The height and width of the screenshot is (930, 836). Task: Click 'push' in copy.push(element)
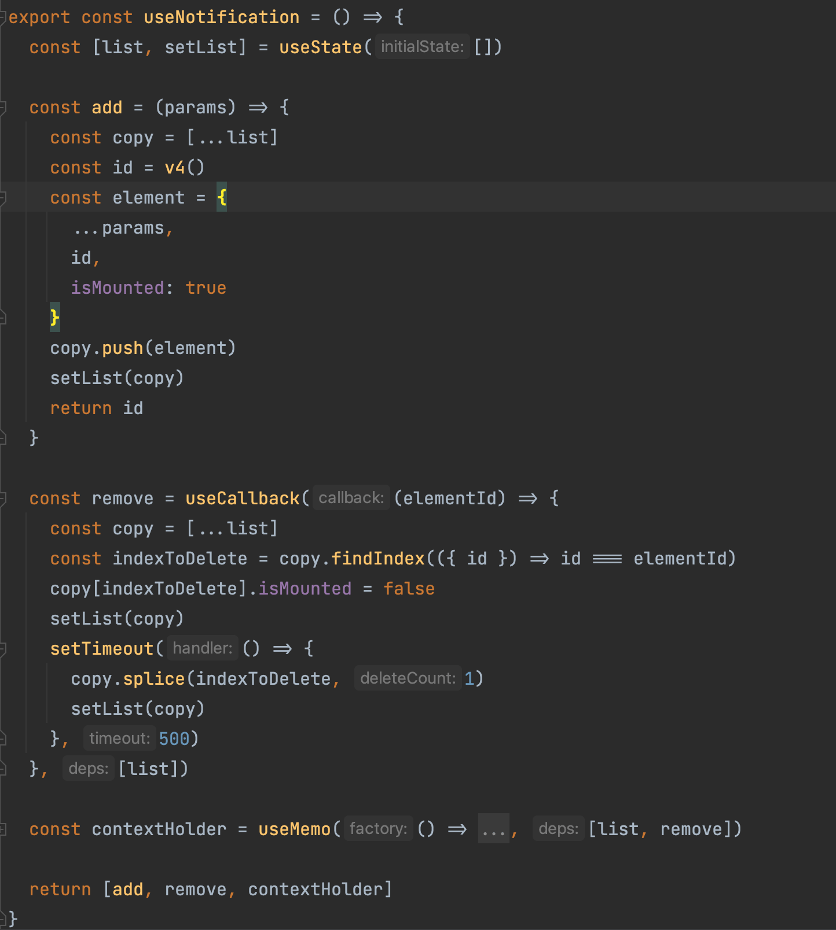123,348
